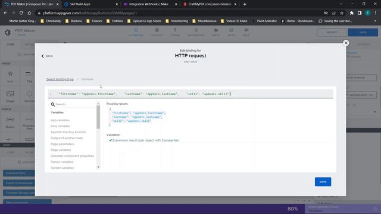
Task: Open the Auth top navigation tab
Action: (x=231, y=32)
